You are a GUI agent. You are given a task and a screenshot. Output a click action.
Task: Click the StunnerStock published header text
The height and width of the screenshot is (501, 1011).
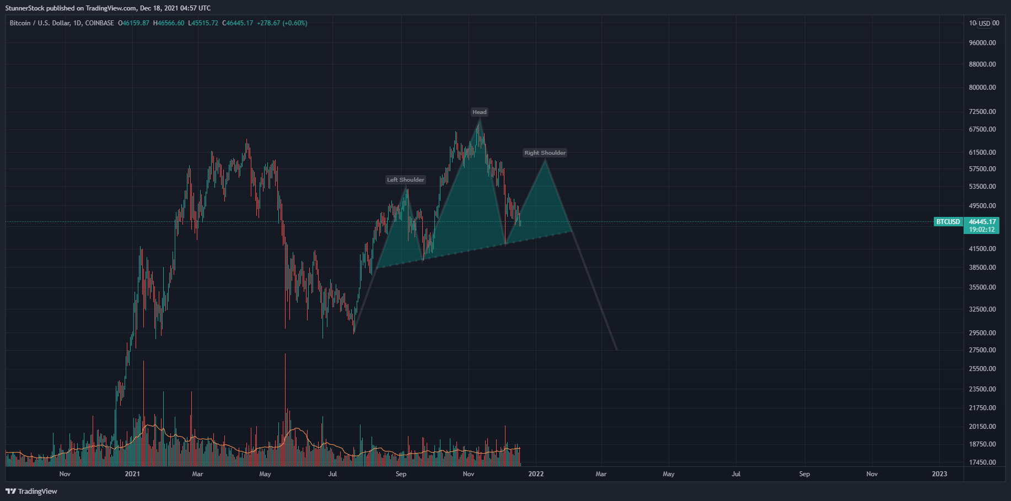[x=108, y=8]
